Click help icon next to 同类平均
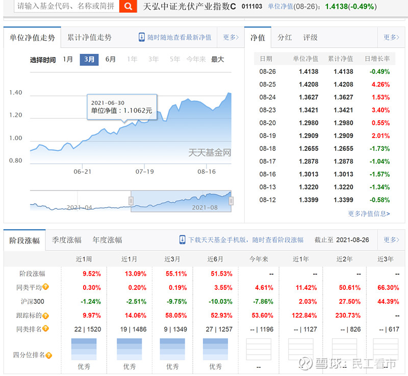Image resolution: width=408 pixels, height=376 pixels. point(45,287)
